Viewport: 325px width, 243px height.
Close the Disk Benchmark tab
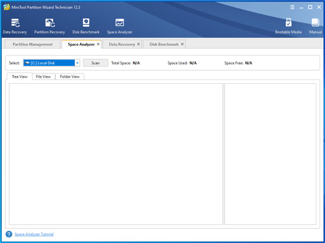tap(183, 44)
